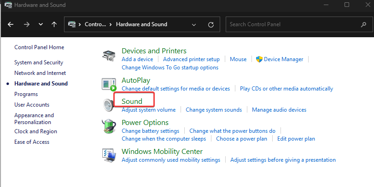Expand the address bar history dropdown
This screenshot has height=187, width=374.
194,24
